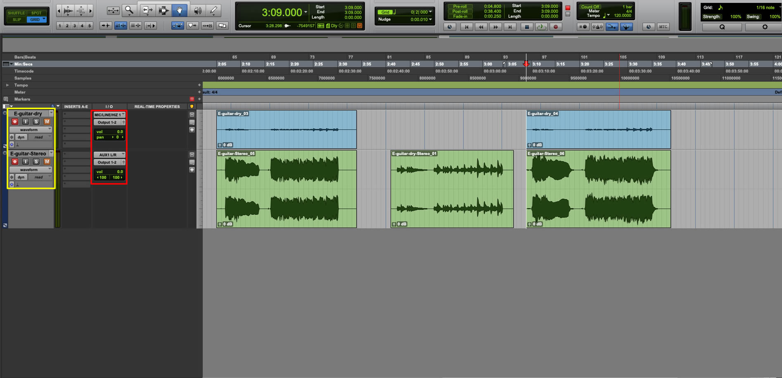Toggle Wait for Note
Viewport: 782px width, 378px height.
pos(583,27)
